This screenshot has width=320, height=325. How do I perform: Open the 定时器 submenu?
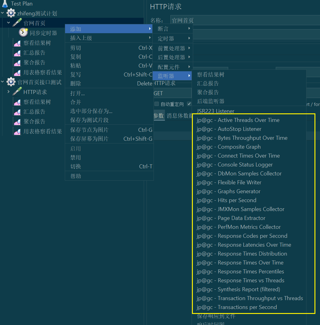[x=173, y=38]
